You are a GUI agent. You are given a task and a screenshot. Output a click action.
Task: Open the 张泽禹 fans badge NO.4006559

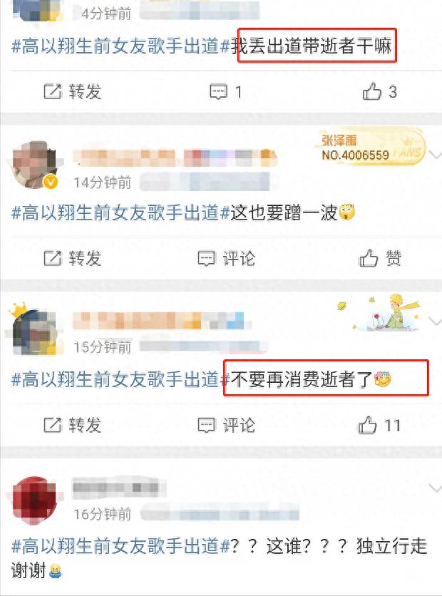(x=371, y=148)
